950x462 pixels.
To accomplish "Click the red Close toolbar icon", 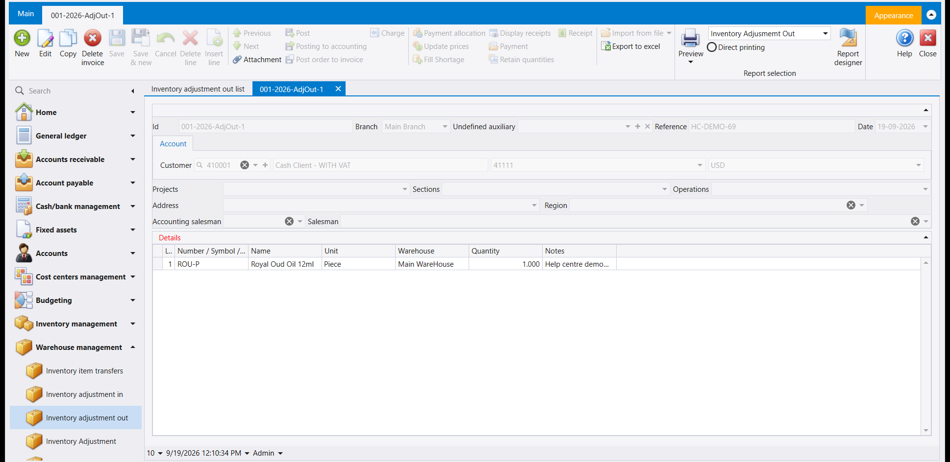I will tap(927, 38).
